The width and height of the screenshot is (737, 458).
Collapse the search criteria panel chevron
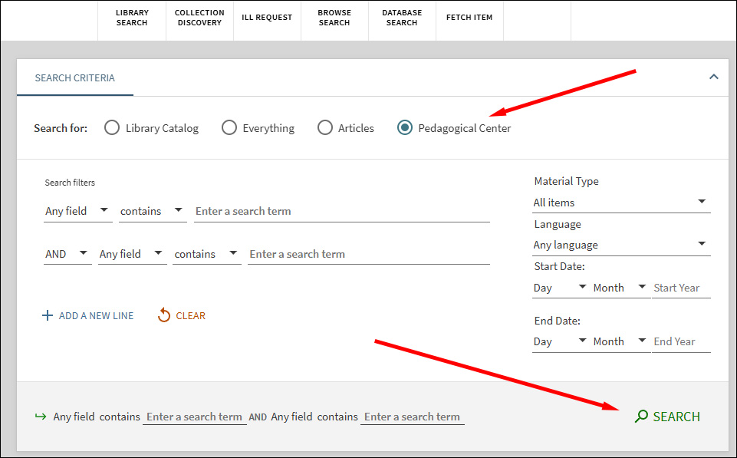pos(713,77)
